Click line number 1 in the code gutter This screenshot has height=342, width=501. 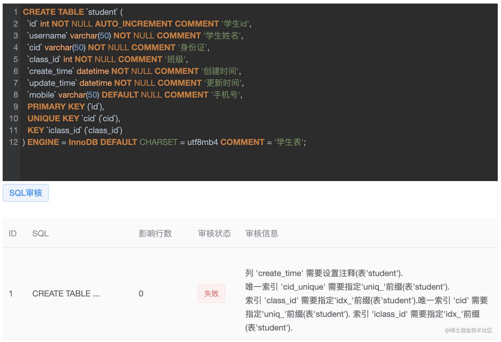(15, 12)
